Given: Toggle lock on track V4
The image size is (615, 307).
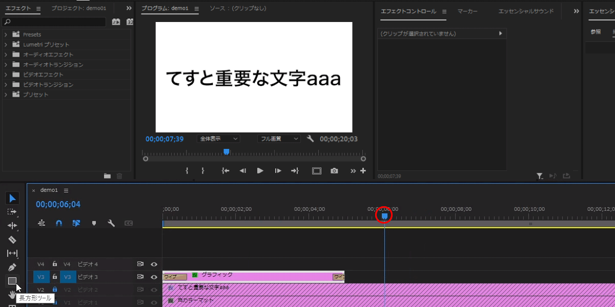Looking at the screenshot, I should pos(55,264).
